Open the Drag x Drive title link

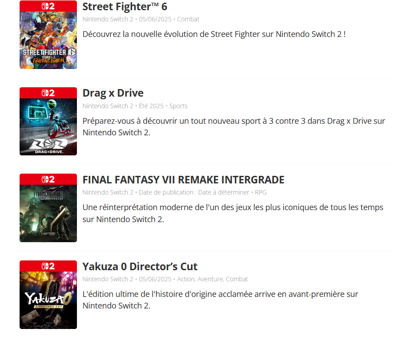(113, 93)
